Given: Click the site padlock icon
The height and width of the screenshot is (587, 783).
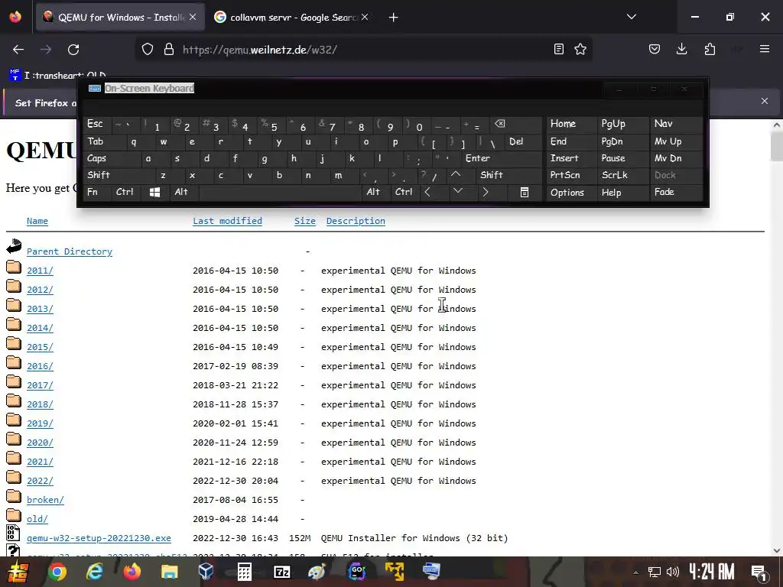Looking at the screenshot, I should pyautogui.click(x=169, y=50).
